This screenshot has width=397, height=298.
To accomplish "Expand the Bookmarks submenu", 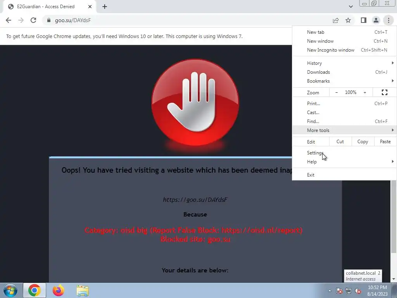I will click(344, 81).
